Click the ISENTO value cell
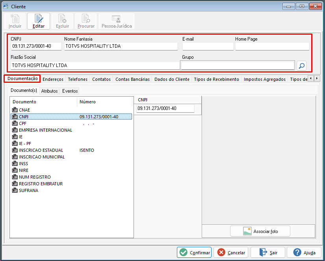Screen dimensions: 325x261 (x=87, y=150)
